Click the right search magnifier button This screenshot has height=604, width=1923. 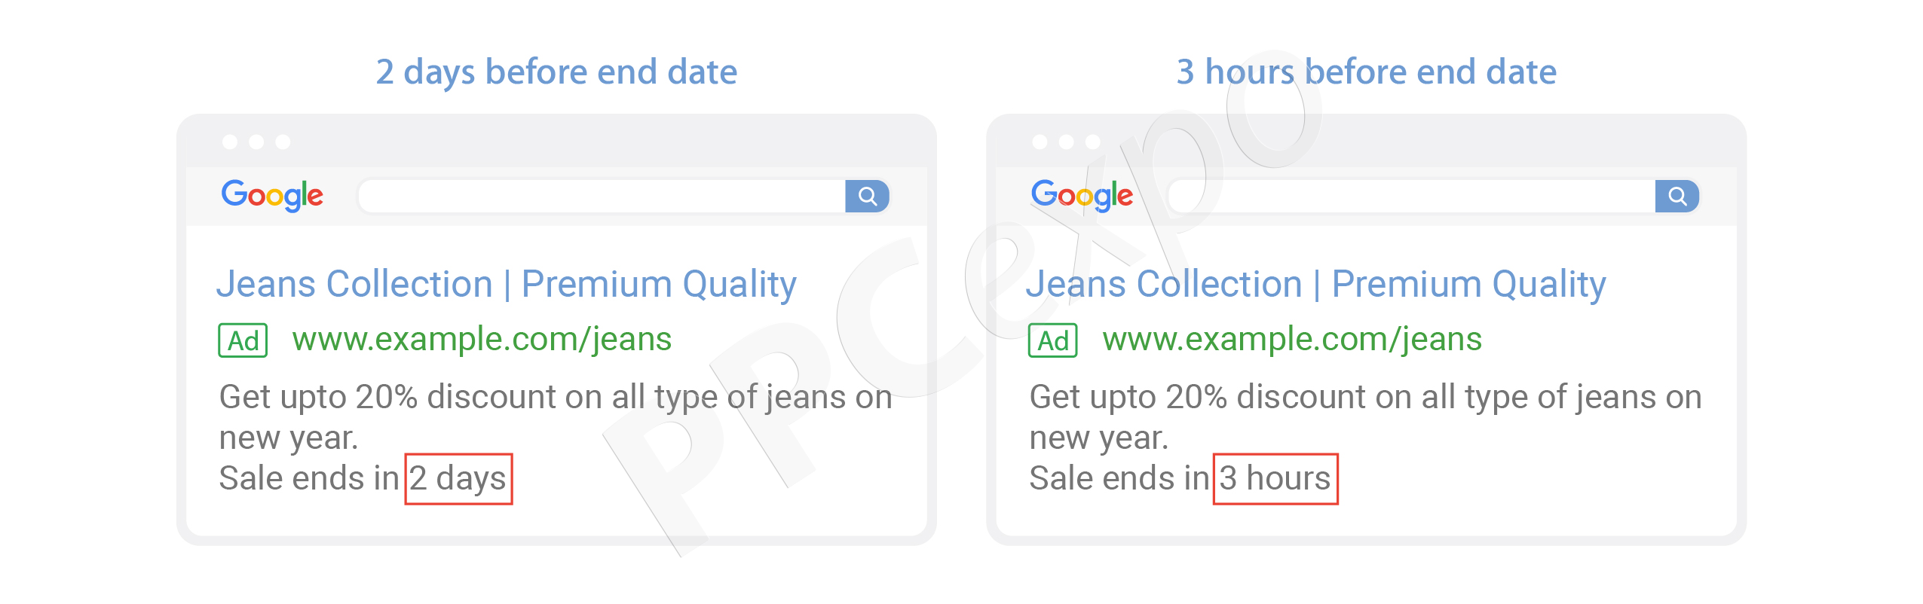[x=1677, y=197]
